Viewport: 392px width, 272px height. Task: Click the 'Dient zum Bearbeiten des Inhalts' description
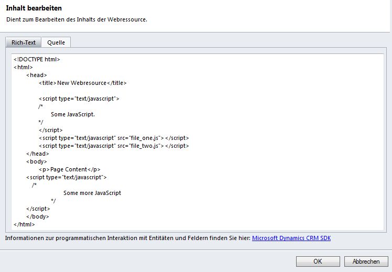pyautogui.click(x=77, y=19)
